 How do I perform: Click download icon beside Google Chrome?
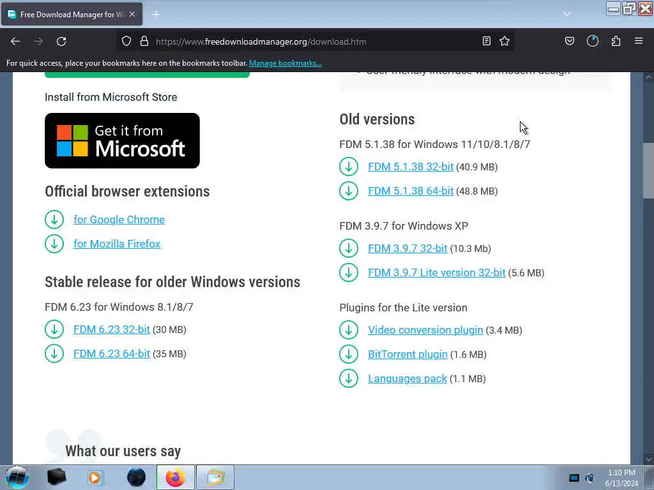54,219
